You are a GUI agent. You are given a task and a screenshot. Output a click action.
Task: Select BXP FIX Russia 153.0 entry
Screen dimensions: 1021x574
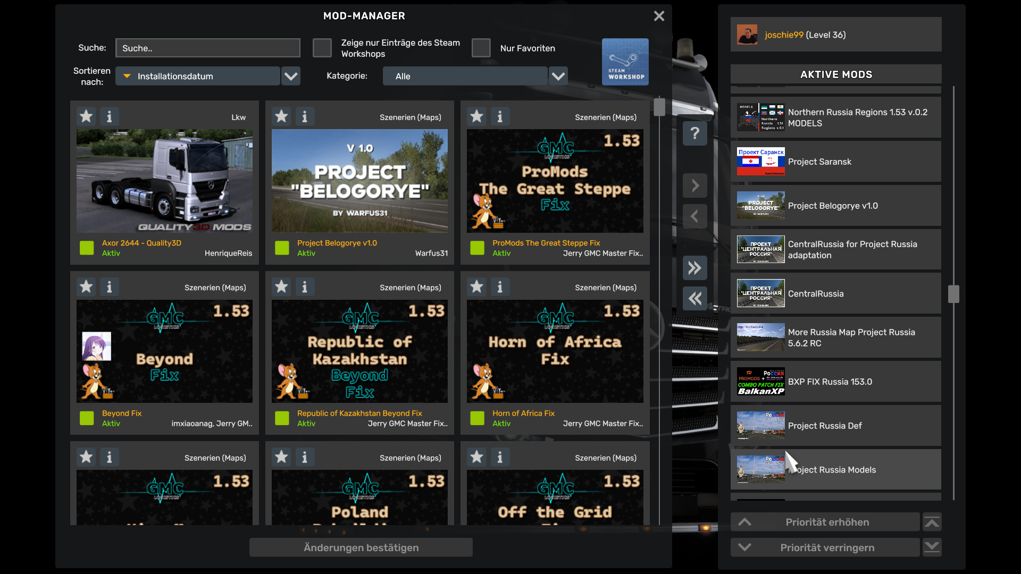click(836, 382)
